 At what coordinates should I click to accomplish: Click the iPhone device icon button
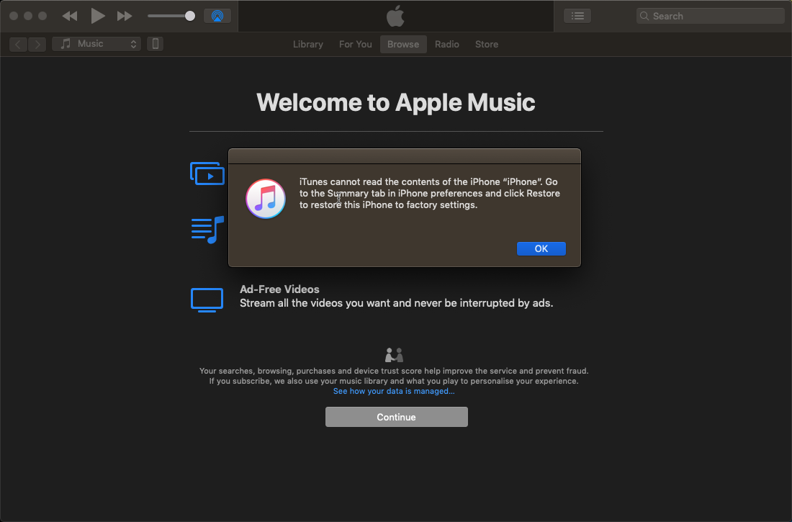[155, 44]
